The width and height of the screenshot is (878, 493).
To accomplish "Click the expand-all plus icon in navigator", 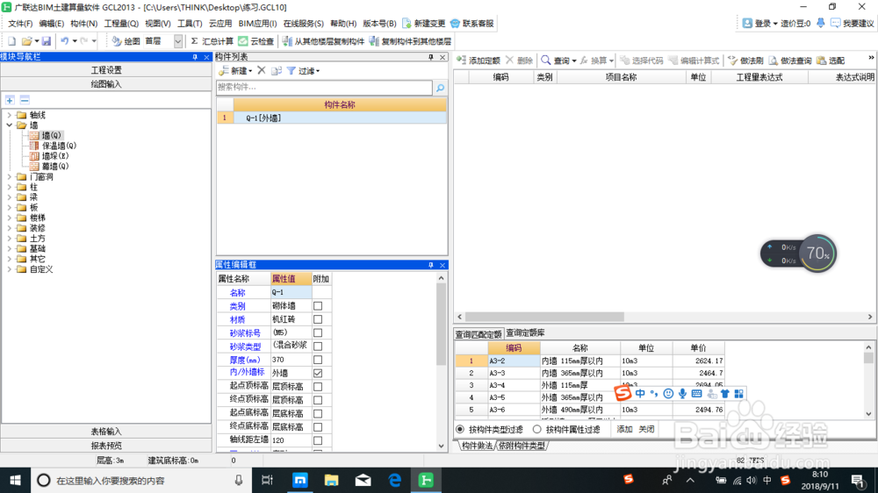I will pos(10,100).
